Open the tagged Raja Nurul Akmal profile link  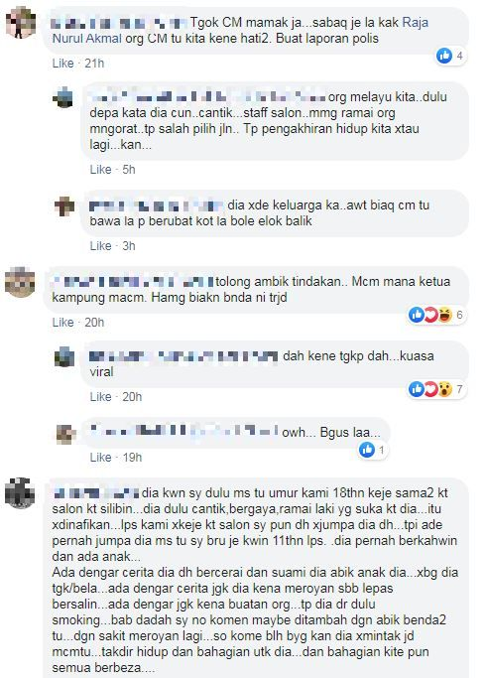240,30
